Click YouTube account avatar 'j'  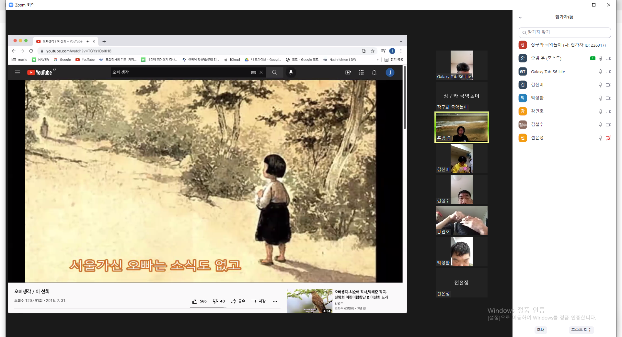pos(390,72)
